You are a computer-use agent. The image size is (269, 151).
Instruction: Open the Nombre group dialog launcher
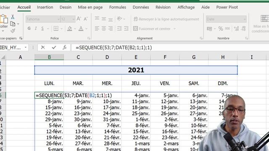[x=247, y=38]
